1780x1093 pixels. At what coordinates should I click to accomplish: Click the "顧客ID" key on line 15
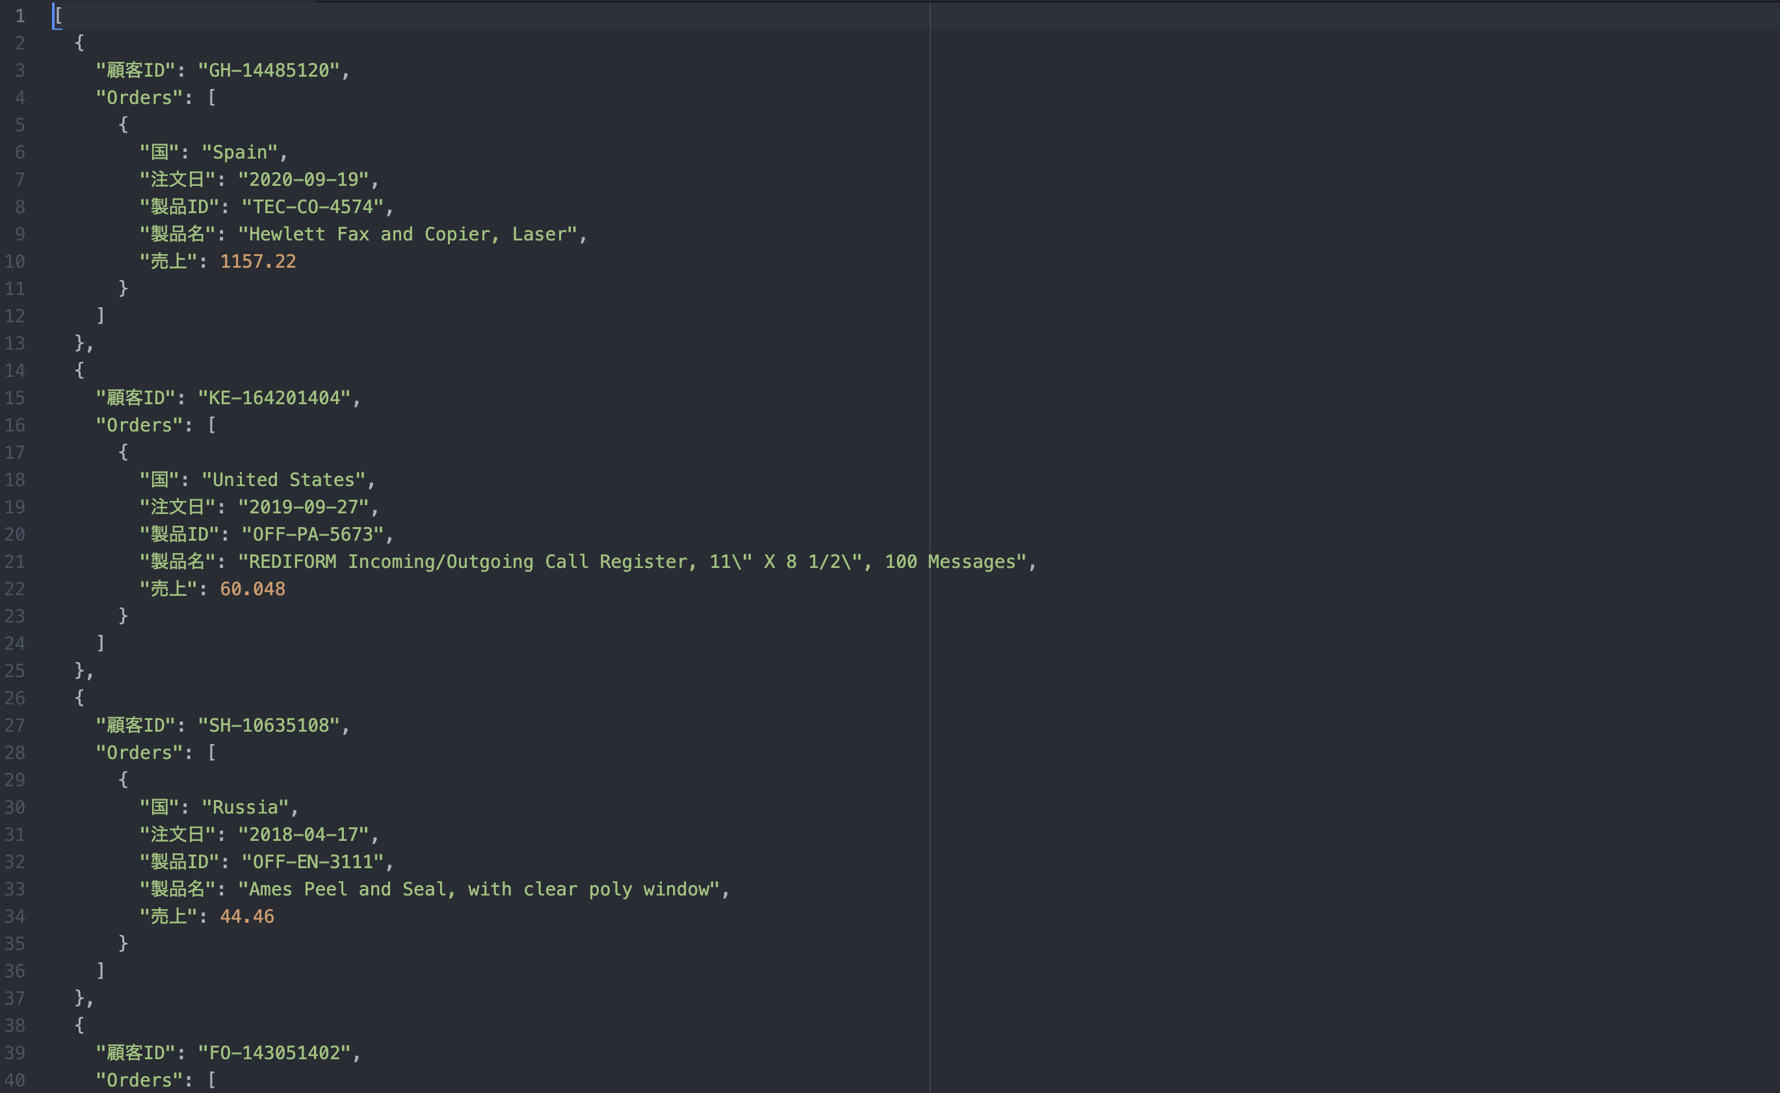point(136,398)
